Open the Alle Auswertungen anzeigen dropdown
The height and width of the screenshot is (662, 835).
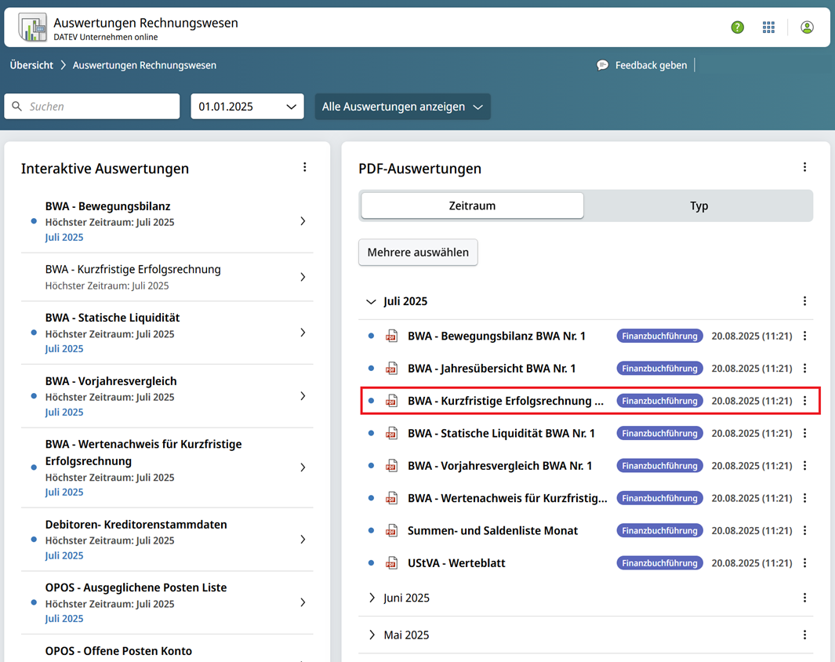click(402, 107)
